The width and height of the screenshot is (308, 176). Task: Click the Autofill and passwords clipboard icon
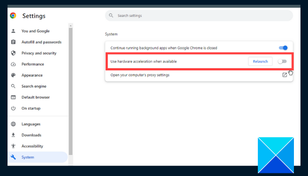tap(13, 42)
